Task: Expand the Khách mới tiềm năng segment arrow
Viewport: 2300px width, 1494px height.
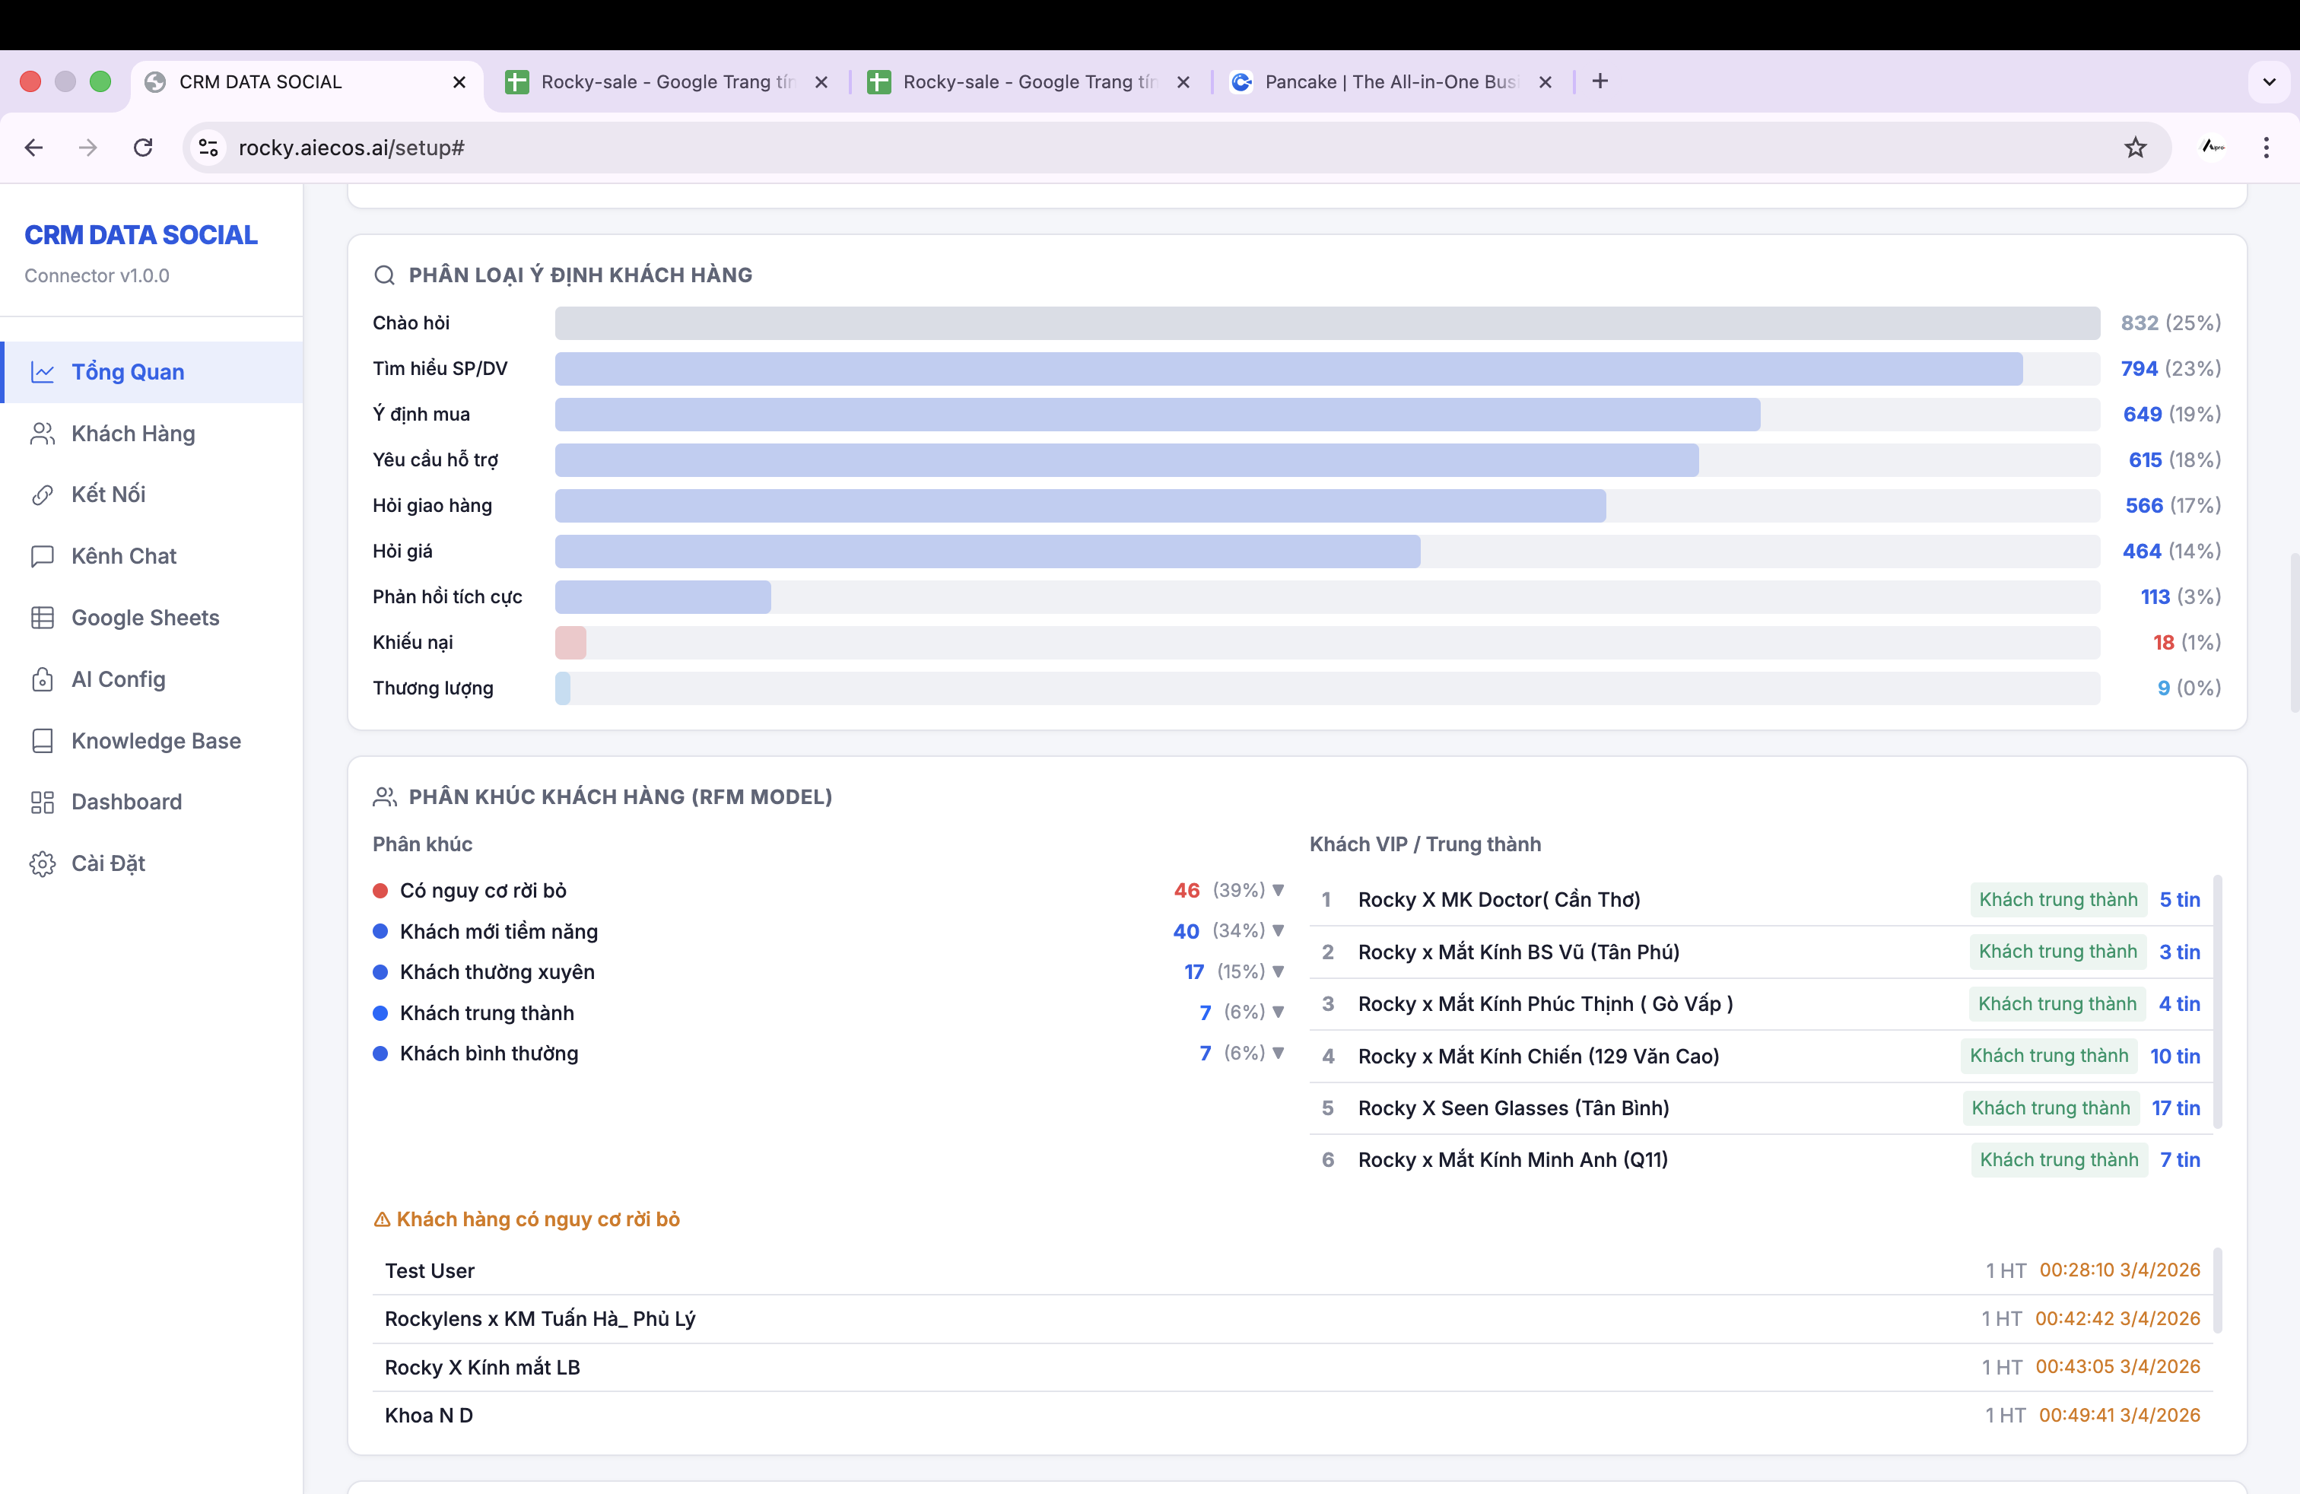Action: pyautogui.click(x=1278, y=930)
